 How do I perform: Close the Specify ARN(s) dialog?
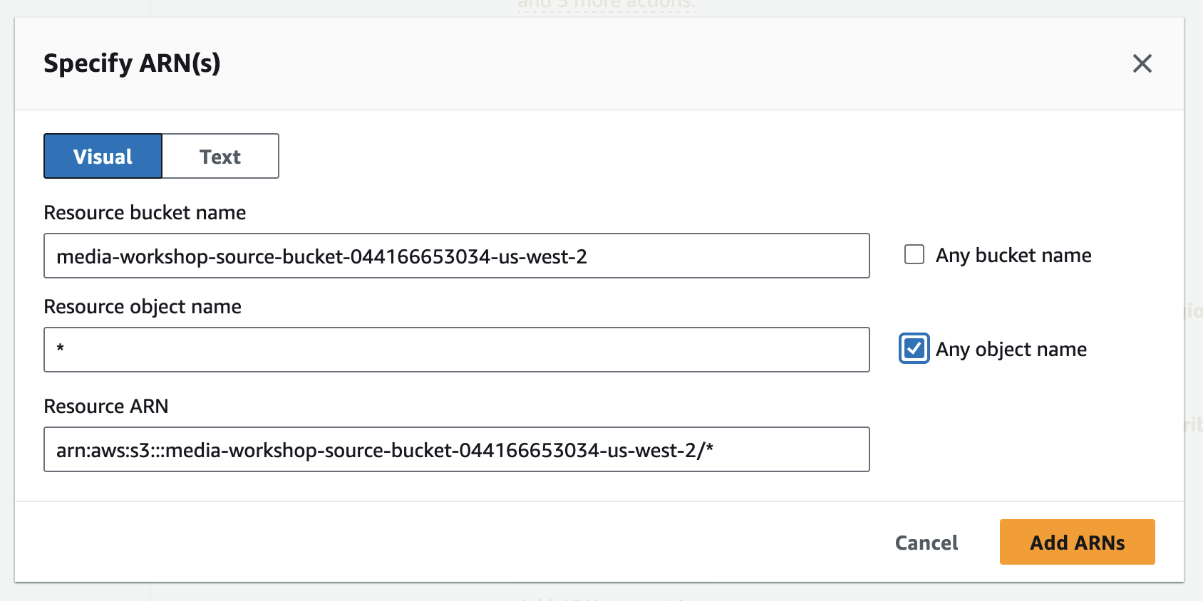(x=1142, y=63)
